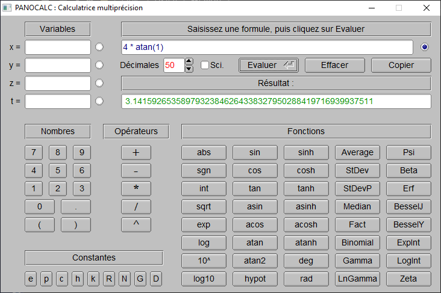Insert the Zeta function

click(x=408, y=279)
